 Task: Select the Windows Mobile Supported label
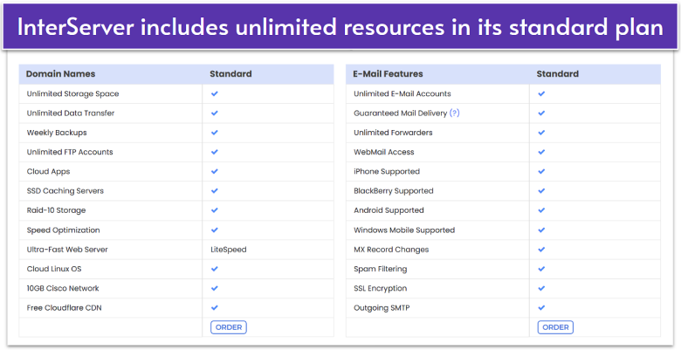coord(404,230)
